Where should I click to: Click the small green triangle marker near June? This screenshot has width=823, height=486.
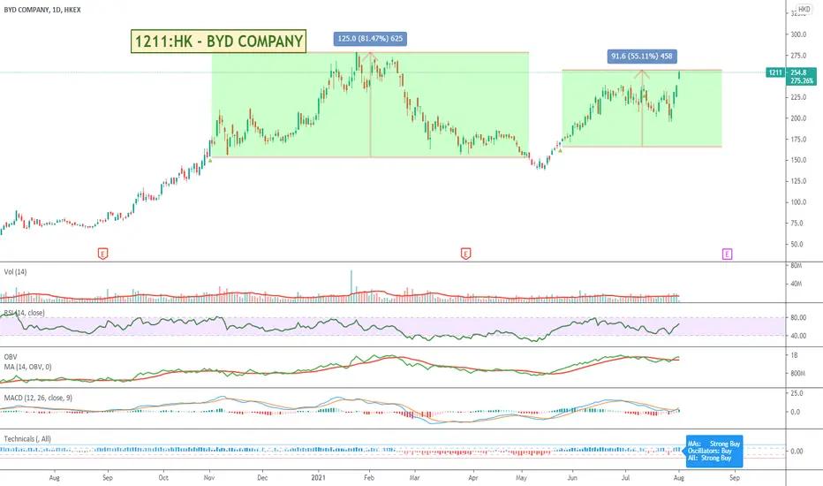(560, 151)
